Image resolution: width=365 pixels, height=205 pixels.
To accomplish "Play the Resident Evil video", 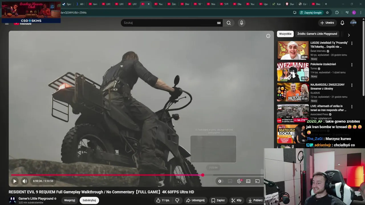I will [x=15, y=181].
